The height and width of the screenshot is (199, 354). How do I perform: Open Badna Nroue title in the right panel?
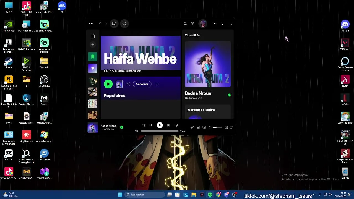[x=198, y=93]
